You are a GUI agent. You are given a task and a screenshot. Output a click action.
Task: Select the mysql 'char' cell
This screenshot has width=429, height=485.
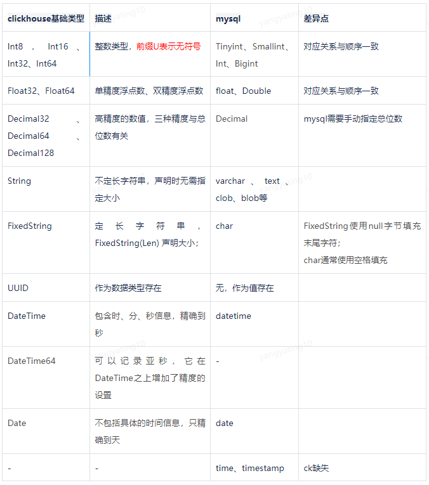coord(254,242)
